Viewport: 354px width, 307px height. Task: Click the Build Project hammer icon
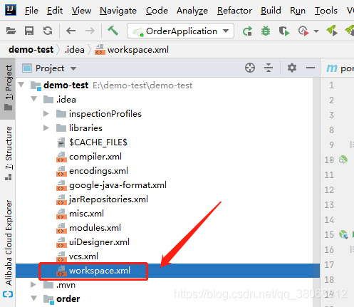click(113, 31)
